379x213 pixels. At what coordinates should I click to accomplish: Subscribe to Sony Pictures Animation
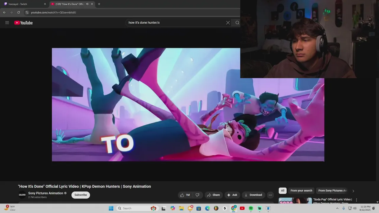pos(81,195)
